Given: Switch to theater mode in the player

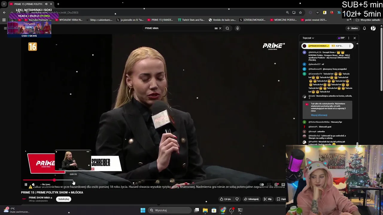Looking at the screenshot, I should click(x=283, y=185).
